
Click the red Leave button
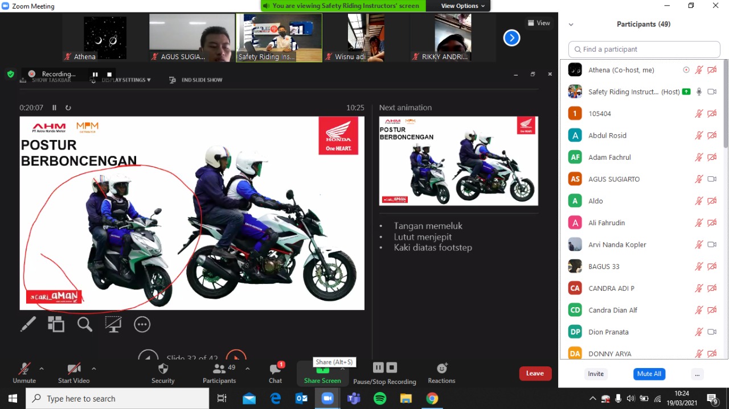coord(535,373)
